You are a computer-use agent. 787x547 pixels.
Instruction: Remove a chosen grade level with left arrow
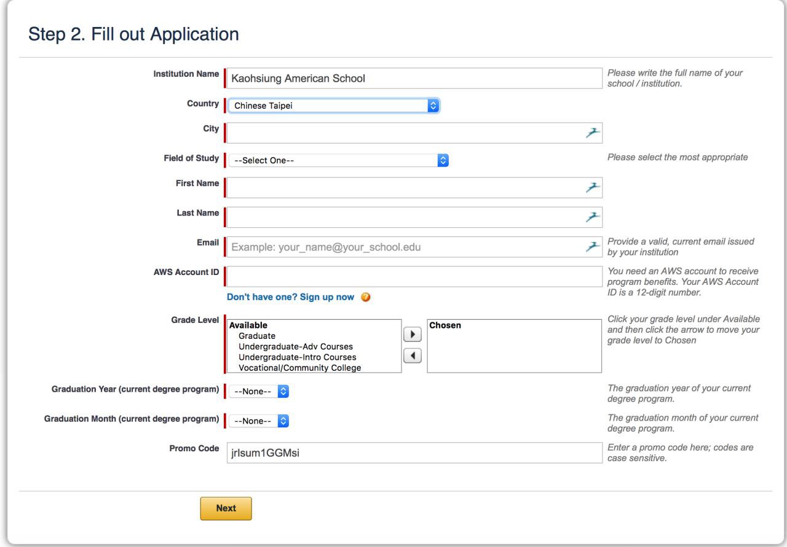point(412,355)
